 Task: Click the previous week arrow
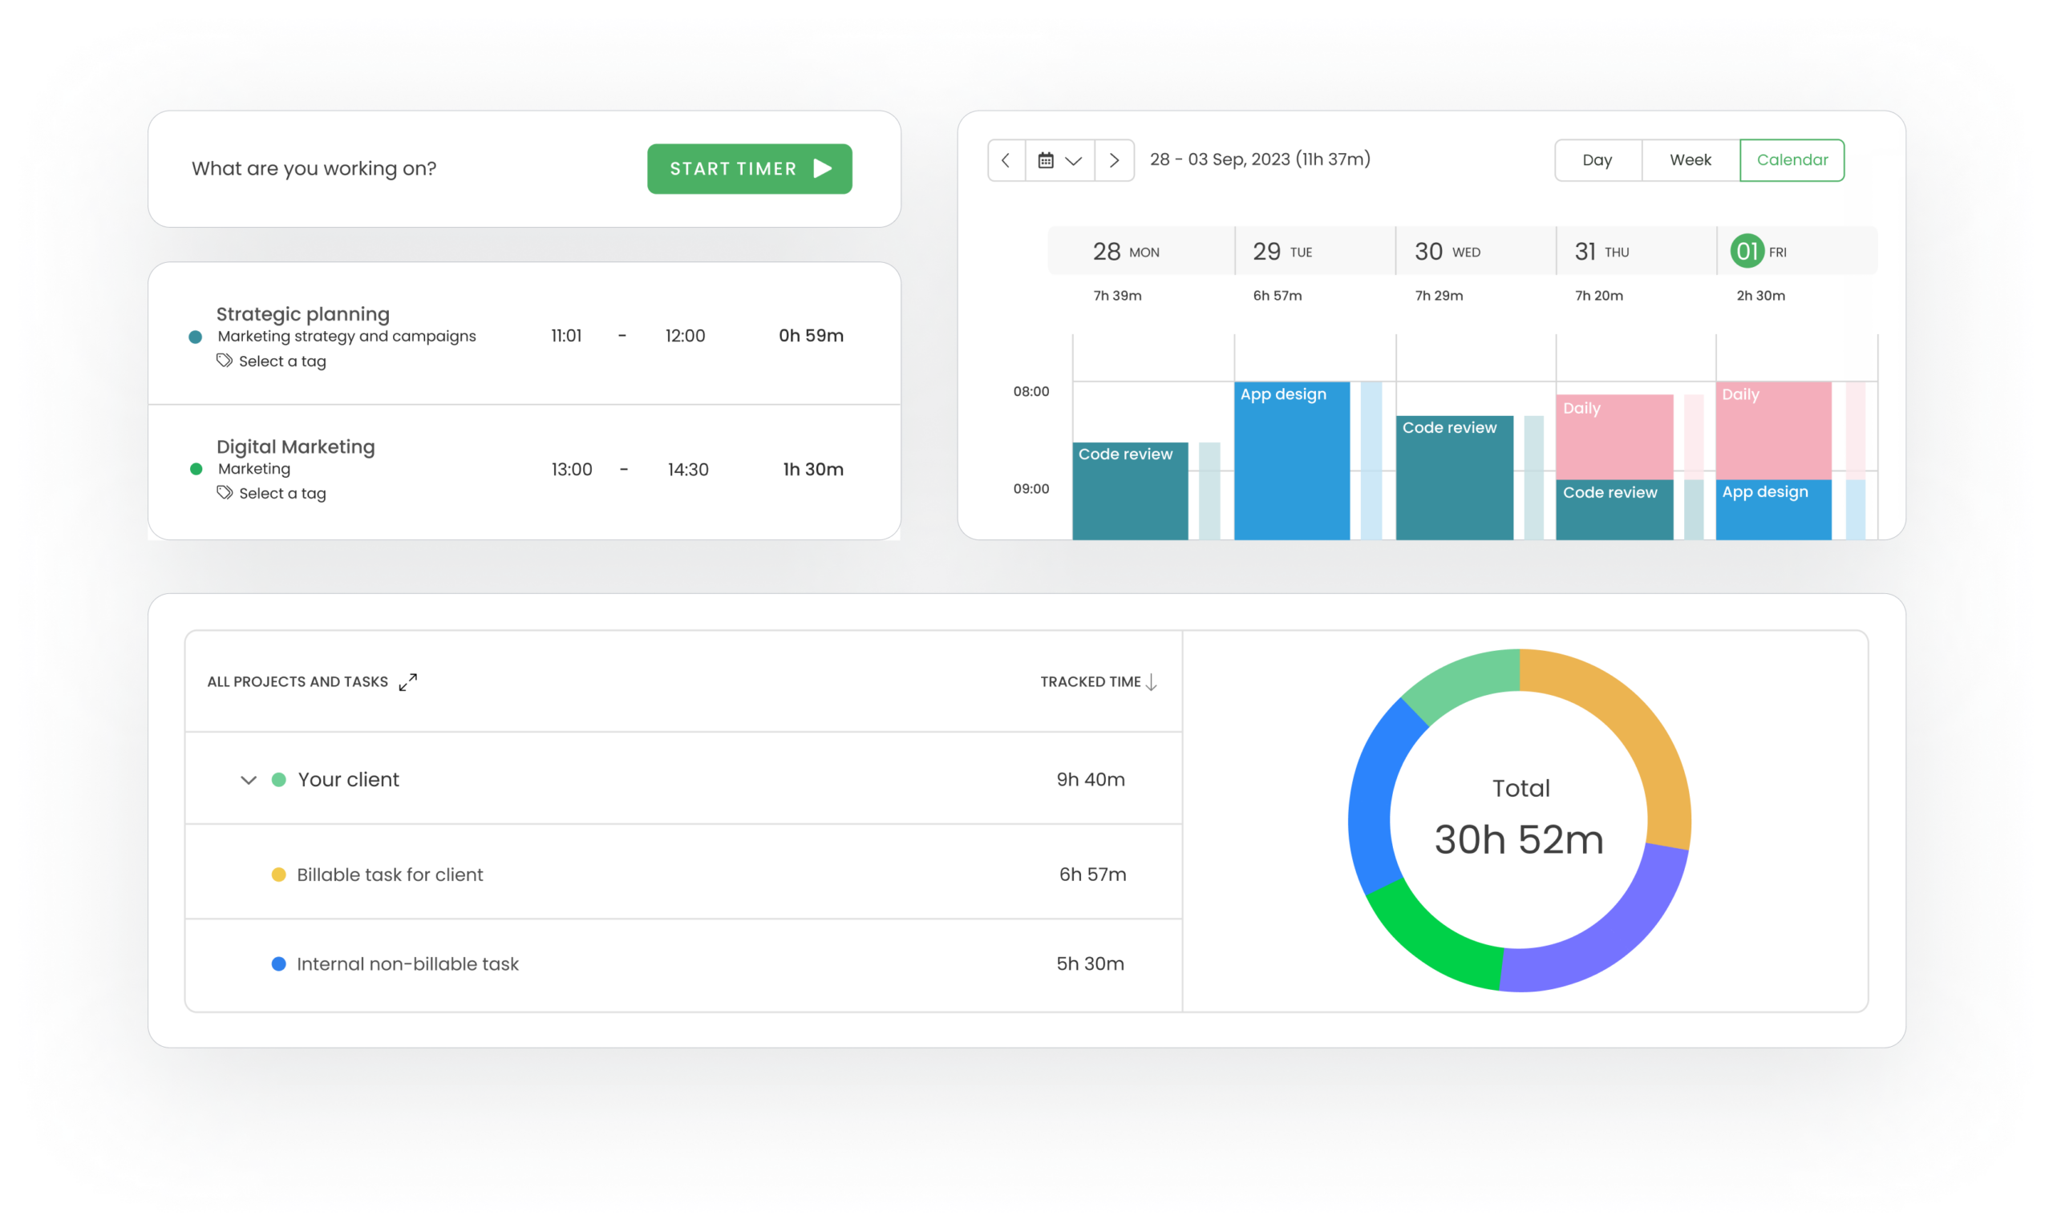click(x=1006, y=160)
